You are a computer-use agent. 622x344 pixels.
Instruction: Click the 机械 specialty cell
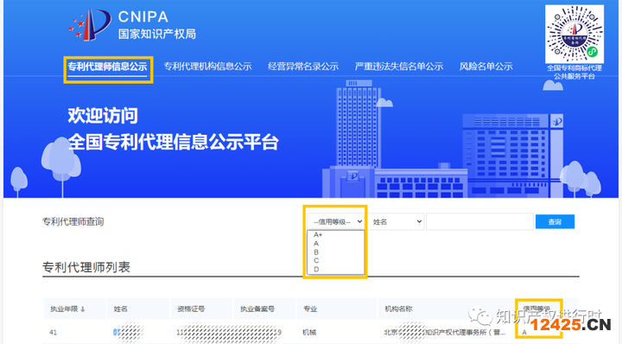pyautogui.click(x=309, y=333)
